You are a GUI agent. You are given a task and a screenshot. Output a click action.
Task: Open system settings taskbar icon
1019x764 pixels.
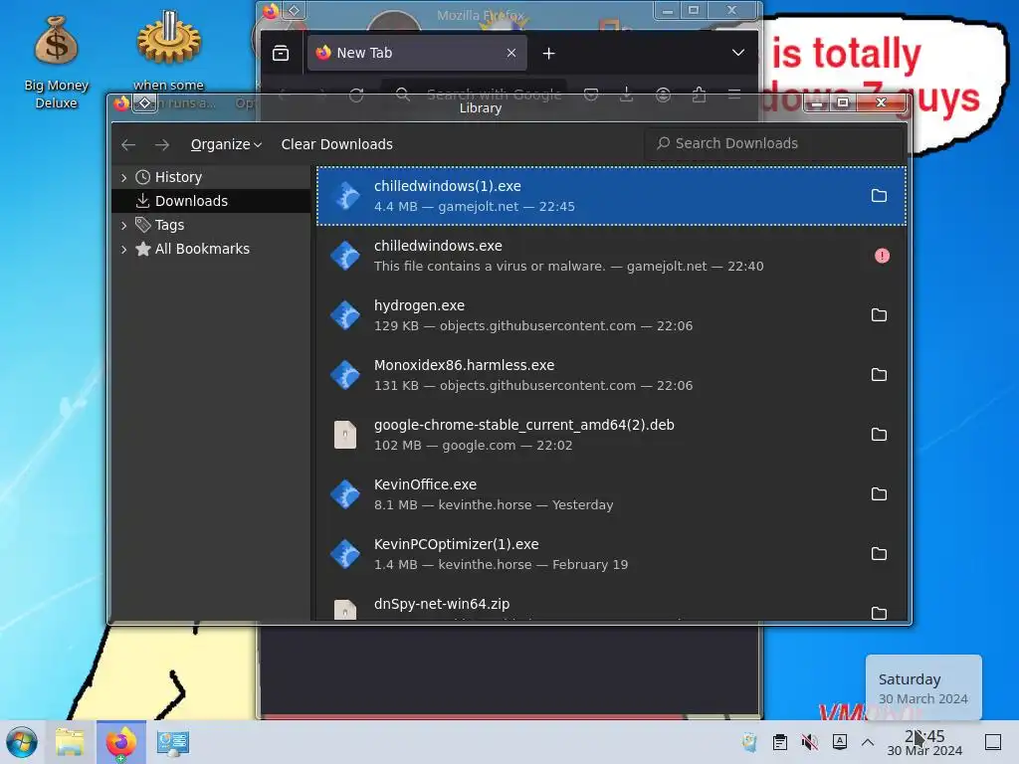173,742
